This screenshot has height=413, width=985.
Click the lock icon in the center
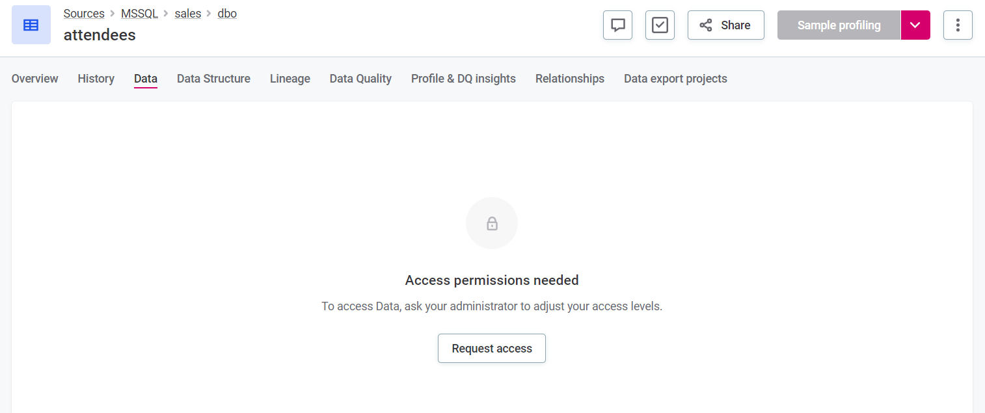492,224
